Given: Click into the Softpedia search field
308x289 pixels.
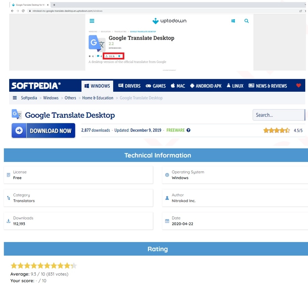Looking at the screenshot, I should pyautogui.click(x=278, y=115).
